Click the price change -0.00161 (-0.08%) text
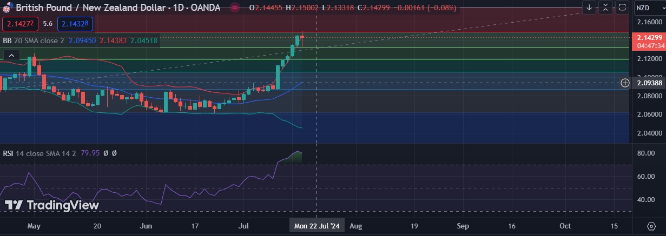The width and height of the screenshot is (666, 236). 425,8
